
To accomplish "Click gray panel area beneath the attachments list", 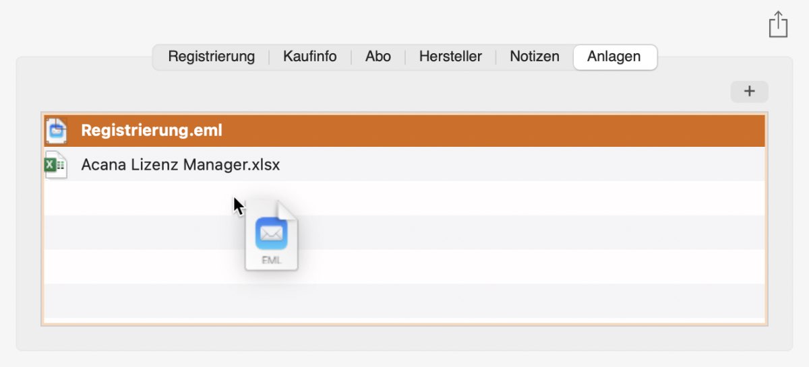I will 404,338.
